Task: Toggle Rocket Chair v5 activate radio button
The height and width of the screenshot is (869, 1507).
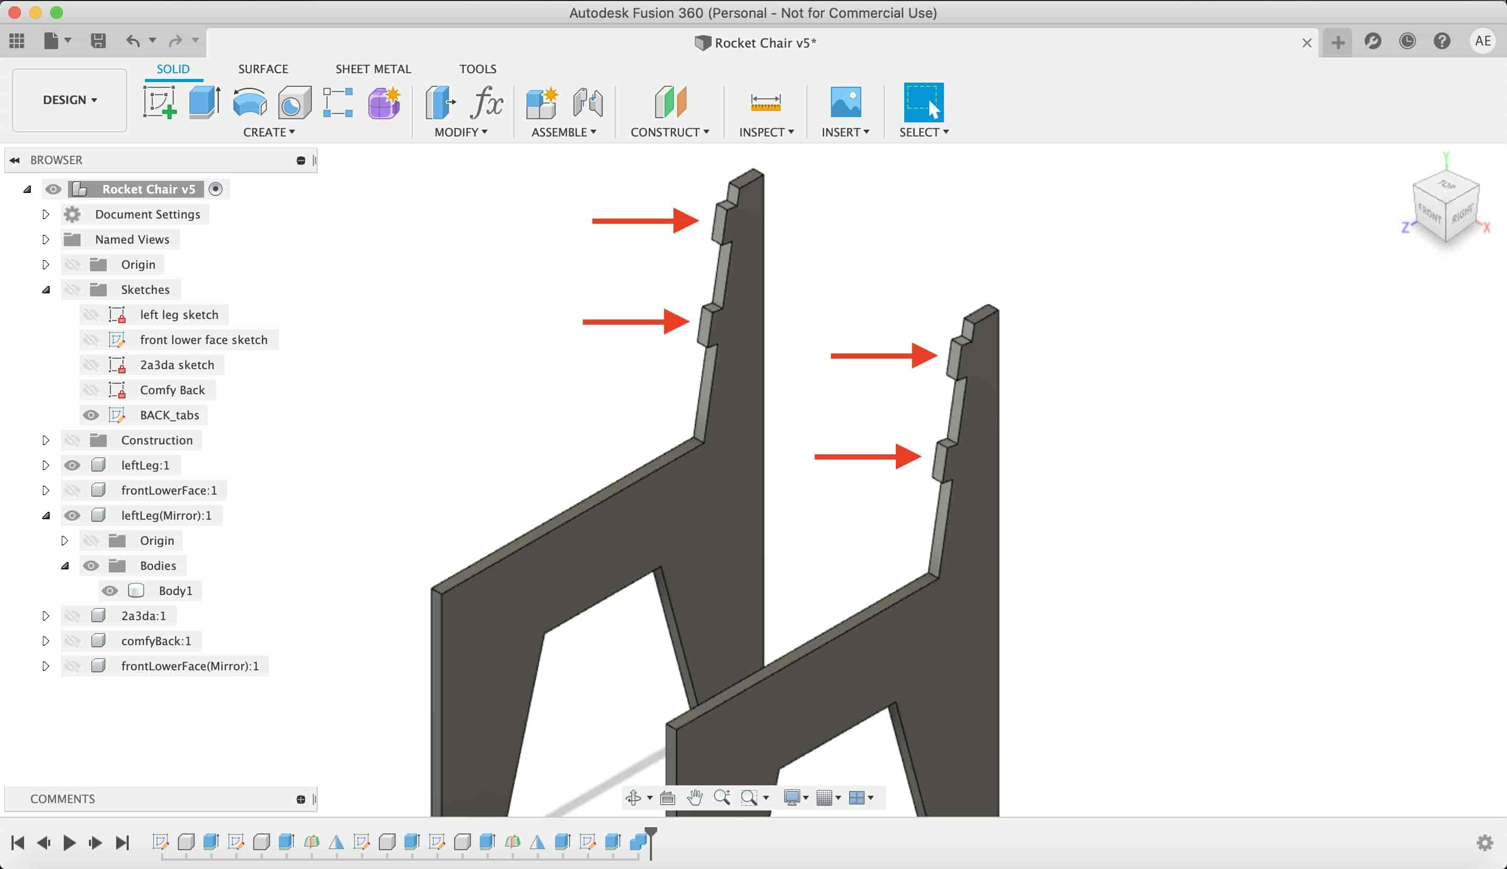Action: [216, 189]
